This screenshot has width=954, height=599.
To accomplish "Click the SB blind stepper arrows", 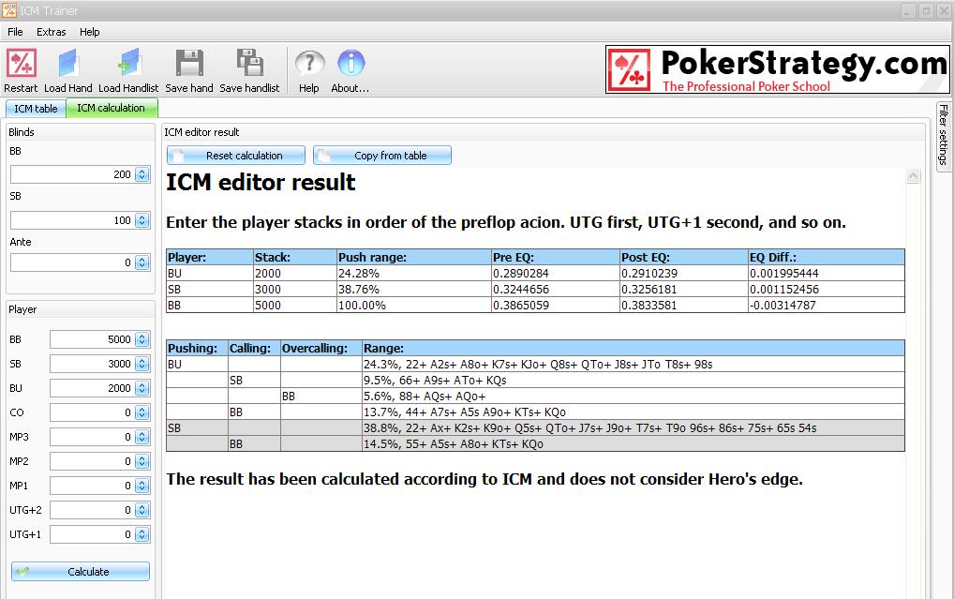I will (x=142, y=220).
